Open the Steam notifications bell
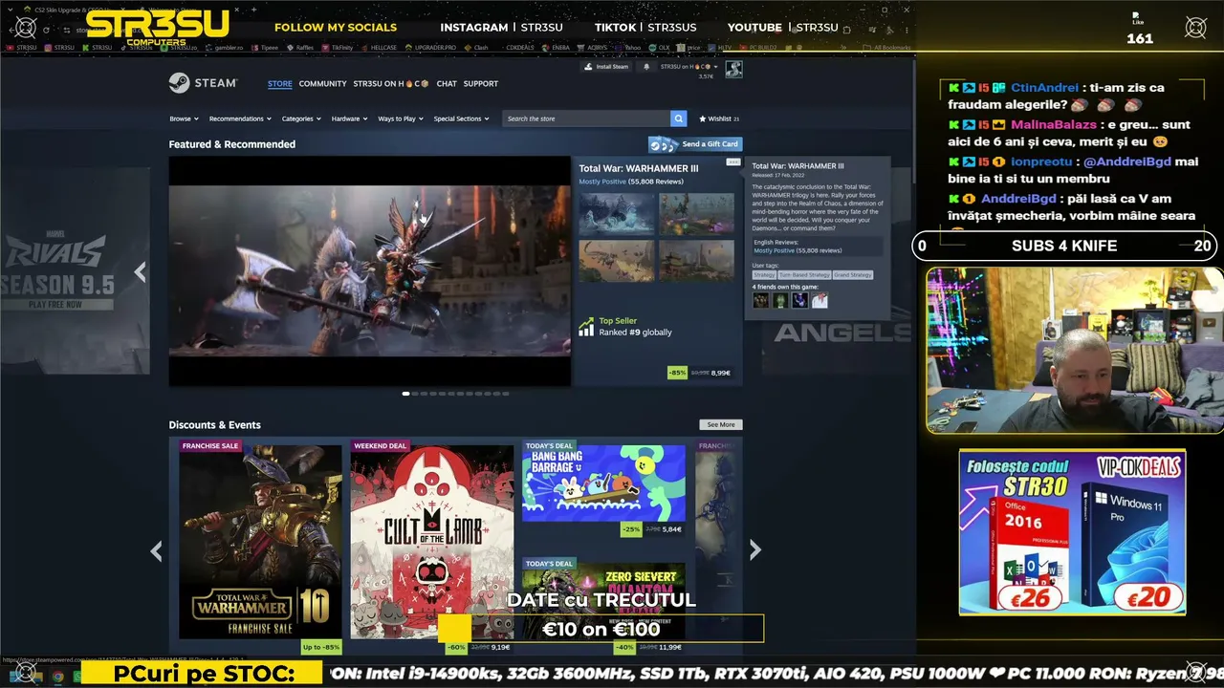The width and height of the screenshot is (1224, 688). click(x=646, y=67)
